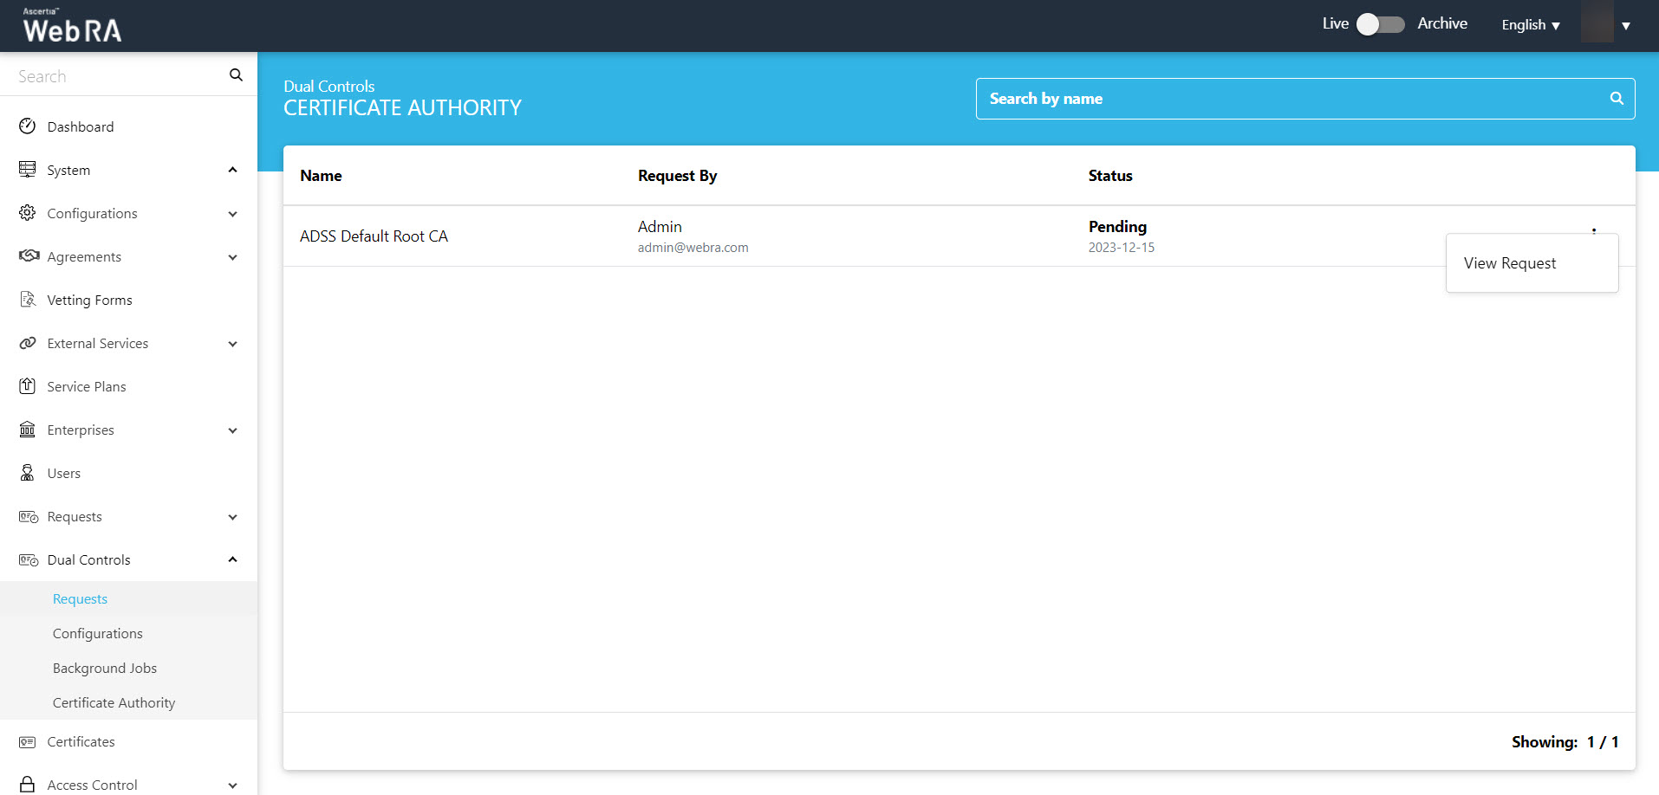Open Background Jobs under Dual Controls
Image resolution: width=1659 pixels, height=795 pixels.
click(x=105, y=669)
